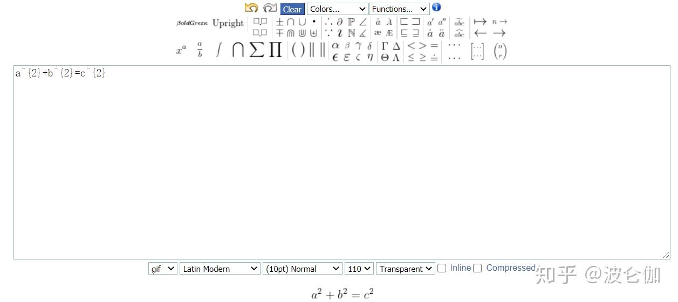Open the Functions dropdown

399,9
